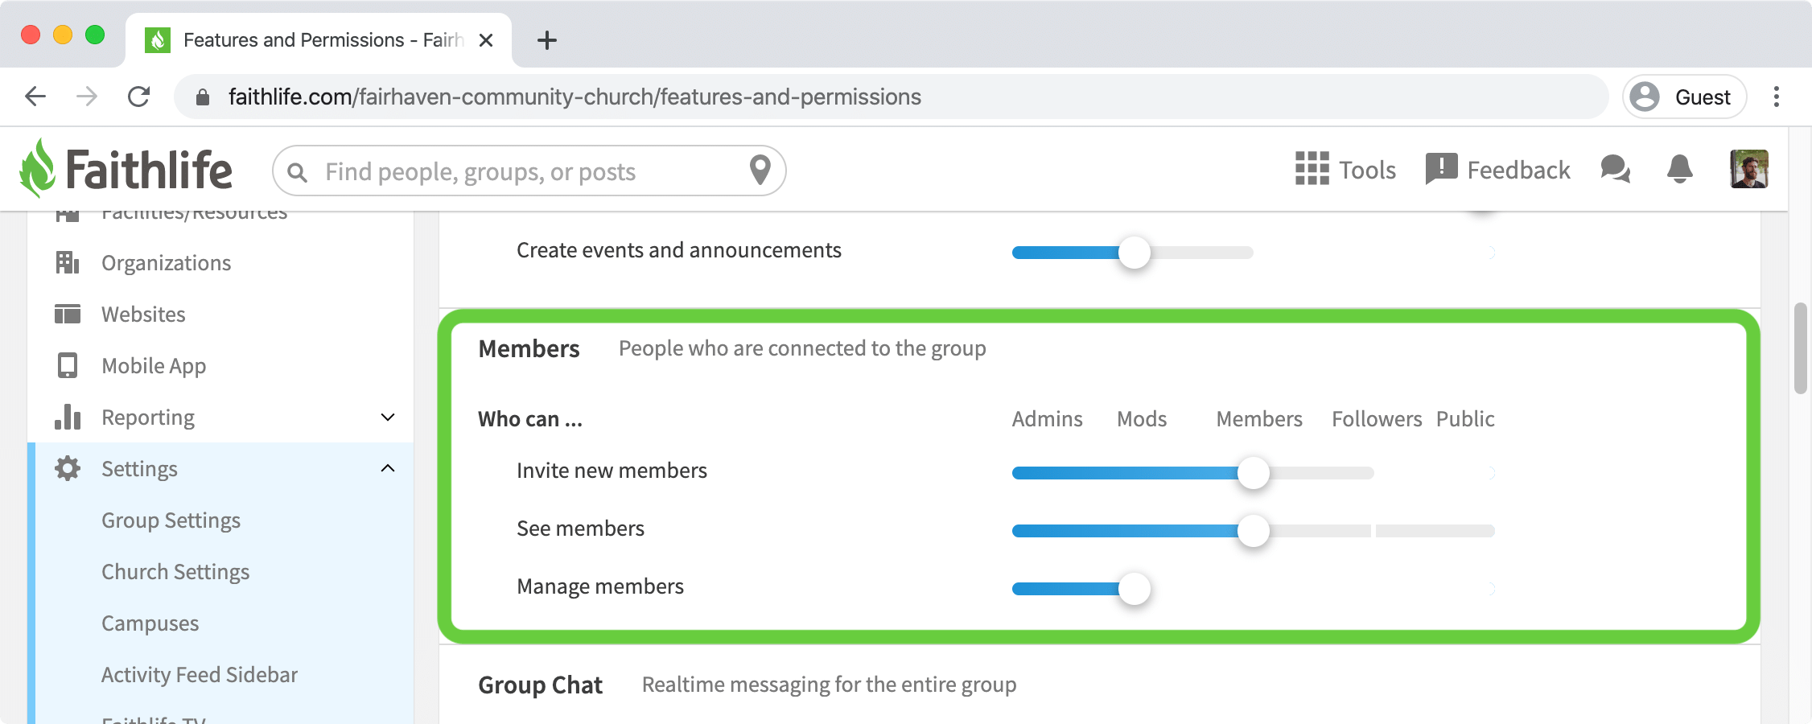Image resolution: width=1812 pixels, height=724 pixels.
Task: Open the Tools grid icon
Action: [1312, 169]
